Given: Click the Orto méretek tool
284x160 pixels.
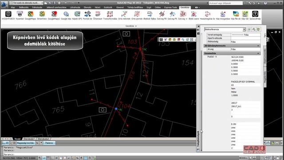Looking at the screenshot, I should [124, 15].
